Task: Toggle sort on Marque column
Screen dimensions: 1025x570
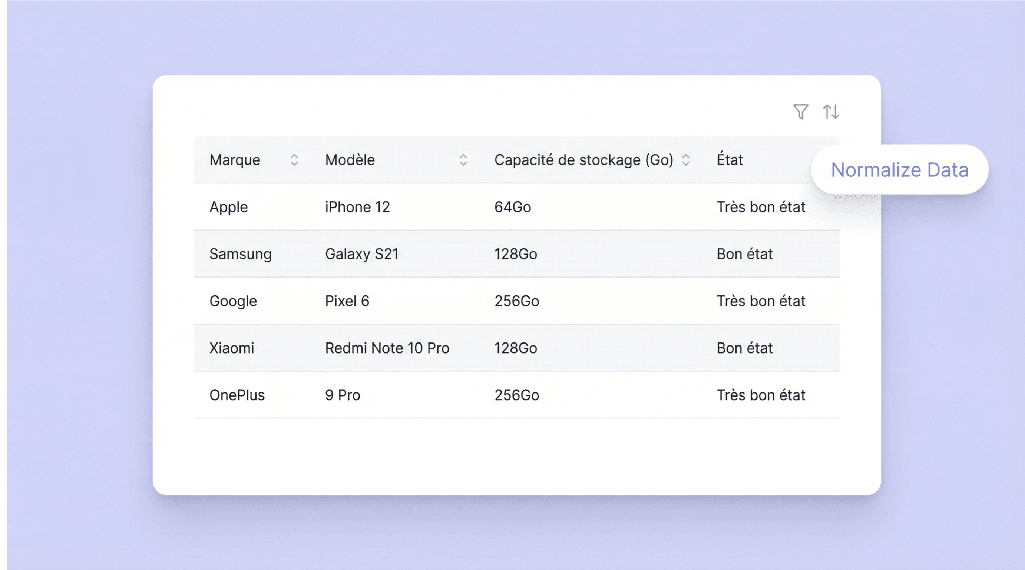Action: [294, 160]
